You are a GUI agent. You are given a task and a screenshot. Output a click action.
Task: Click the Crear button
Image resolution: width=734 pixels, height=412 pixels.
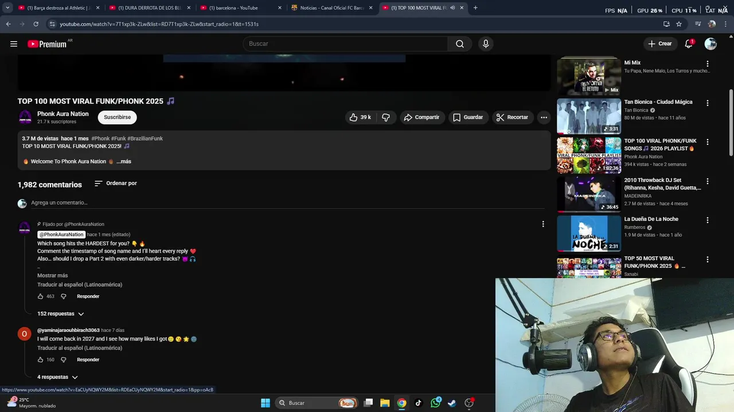[x=659, y=44]
